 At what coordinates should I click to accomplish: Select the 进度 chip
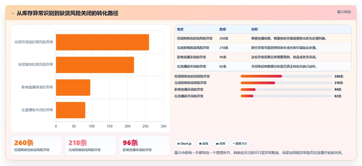tap(221, 144)
